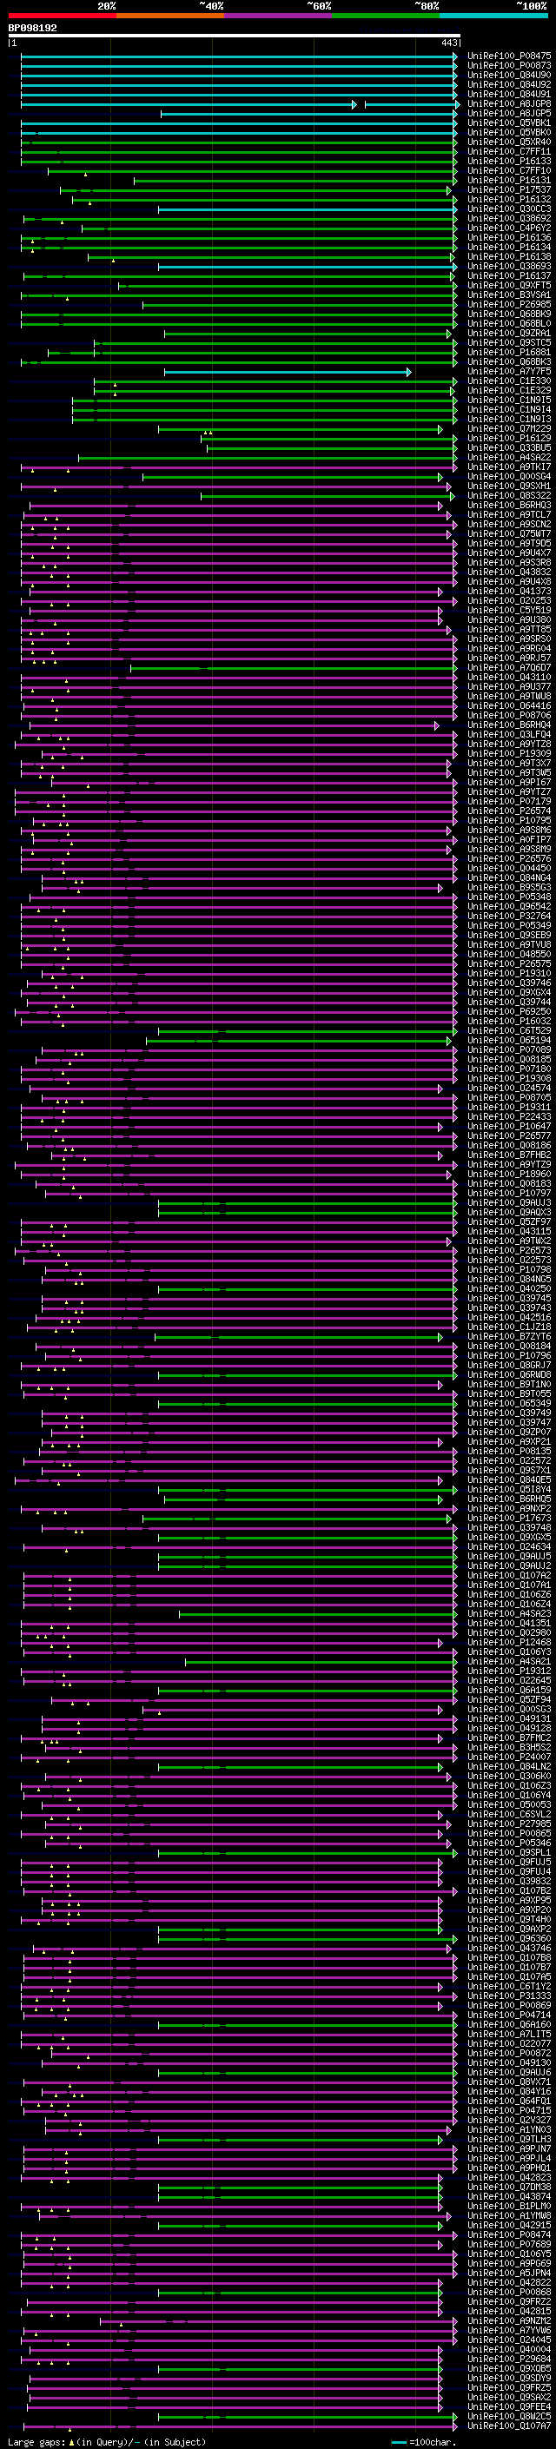Select the UniRef100_Q84U90 label

pos(508,75)
